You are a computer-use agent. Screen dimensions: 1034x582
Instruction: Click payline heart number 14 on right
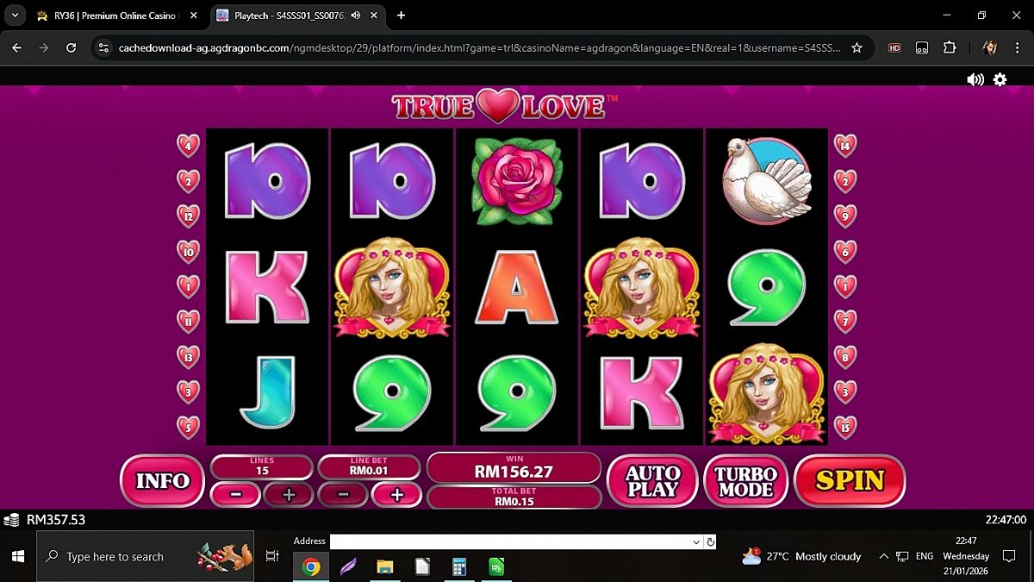pyautogui.click(x=845, y=145)
